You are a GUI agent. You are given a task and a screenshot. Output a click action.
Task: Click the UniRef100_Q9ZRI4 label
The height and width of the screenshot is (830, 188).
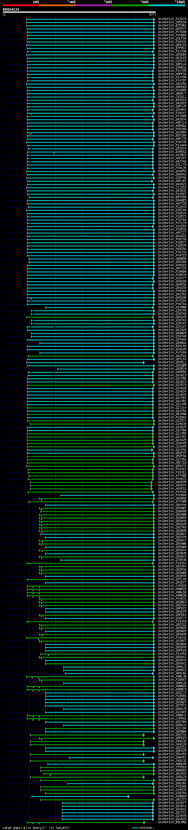tap(172, 369)
